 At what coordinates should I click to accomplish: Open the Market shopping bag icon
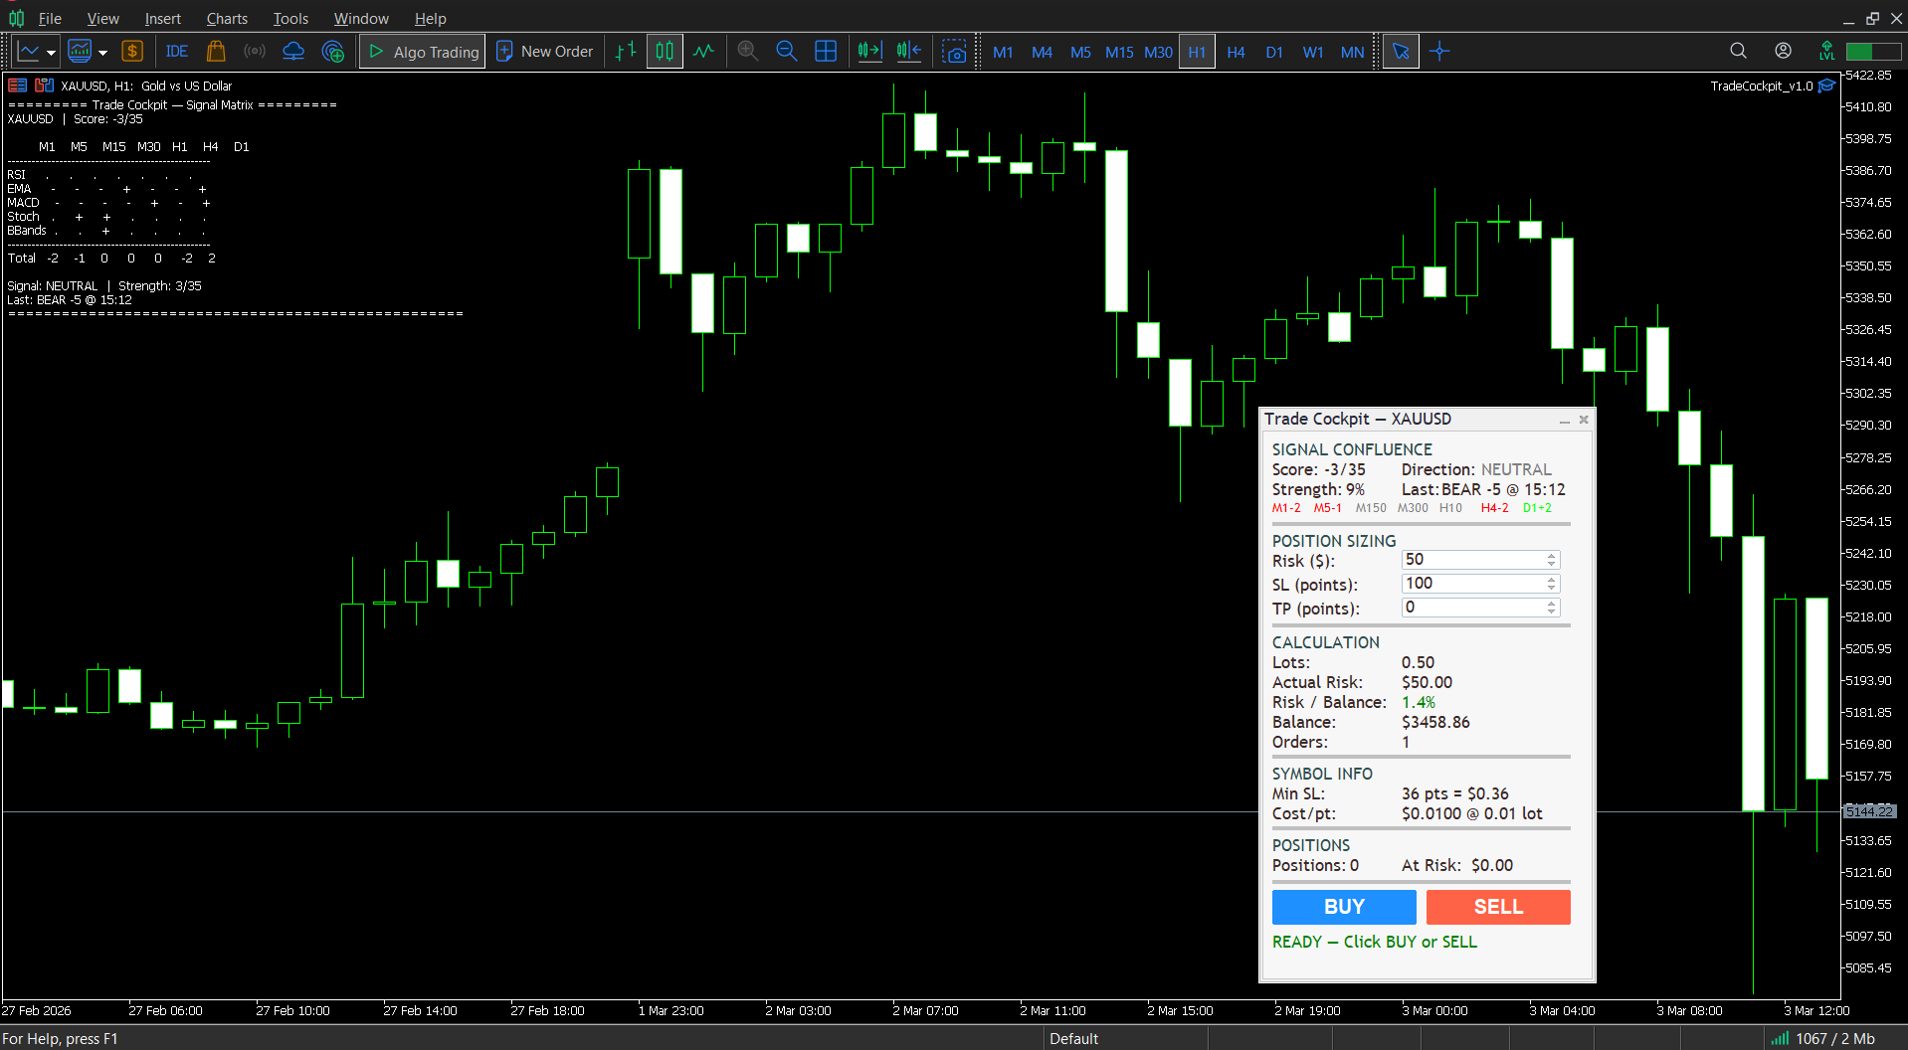[x=216, y=52]
